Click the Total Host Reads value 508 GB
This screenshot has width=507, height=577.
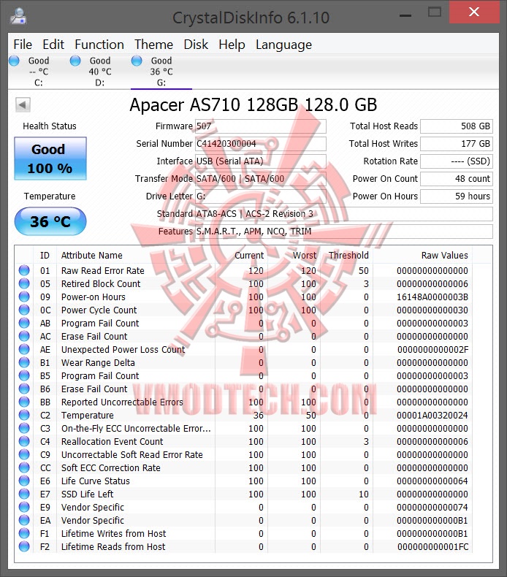457,126
